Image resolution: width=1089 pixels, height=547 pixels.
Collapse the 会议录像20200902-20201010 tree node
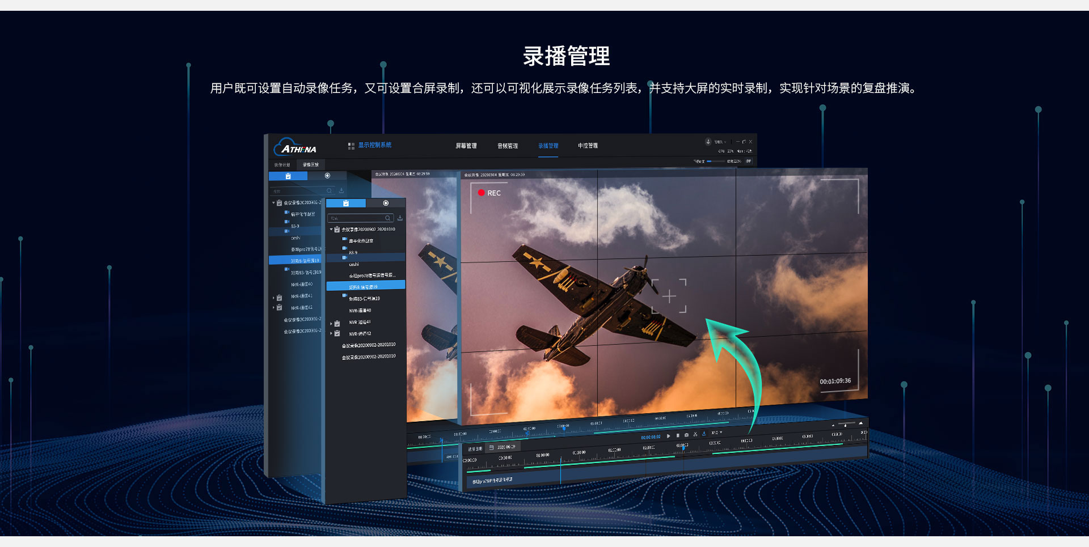[x=331, y=230]
